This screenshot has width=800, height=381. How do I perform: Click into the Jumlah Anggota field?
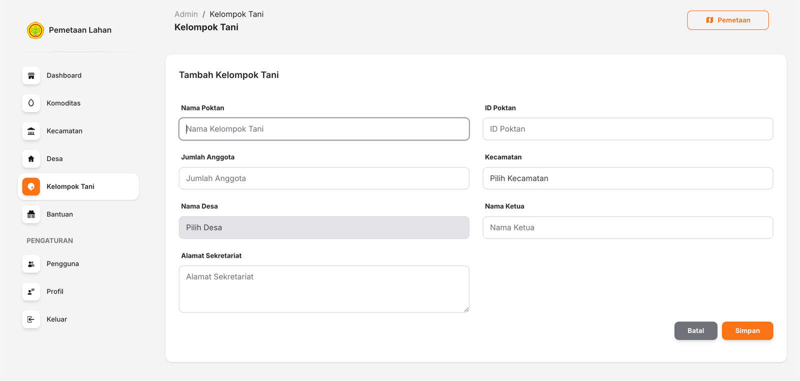324,178
